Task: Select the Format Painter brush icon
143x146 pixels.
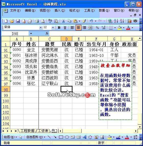Action: pos(84,21)
